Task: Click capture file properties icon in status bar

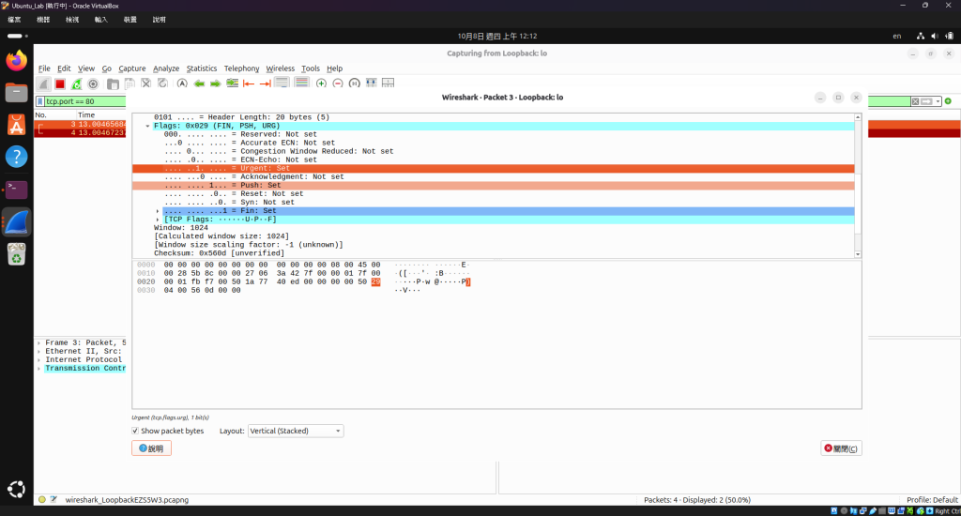Action: coord(53,499)
